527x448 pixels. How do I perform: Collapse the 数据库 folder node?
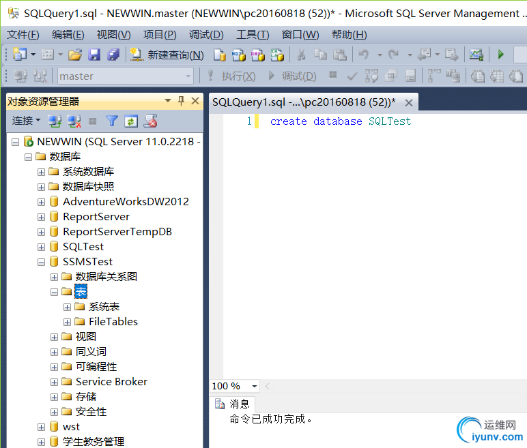(x=28, y=157)
